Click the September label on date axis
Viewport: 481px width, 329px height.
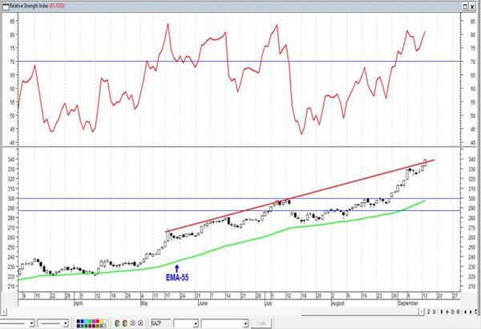point(408,303)
